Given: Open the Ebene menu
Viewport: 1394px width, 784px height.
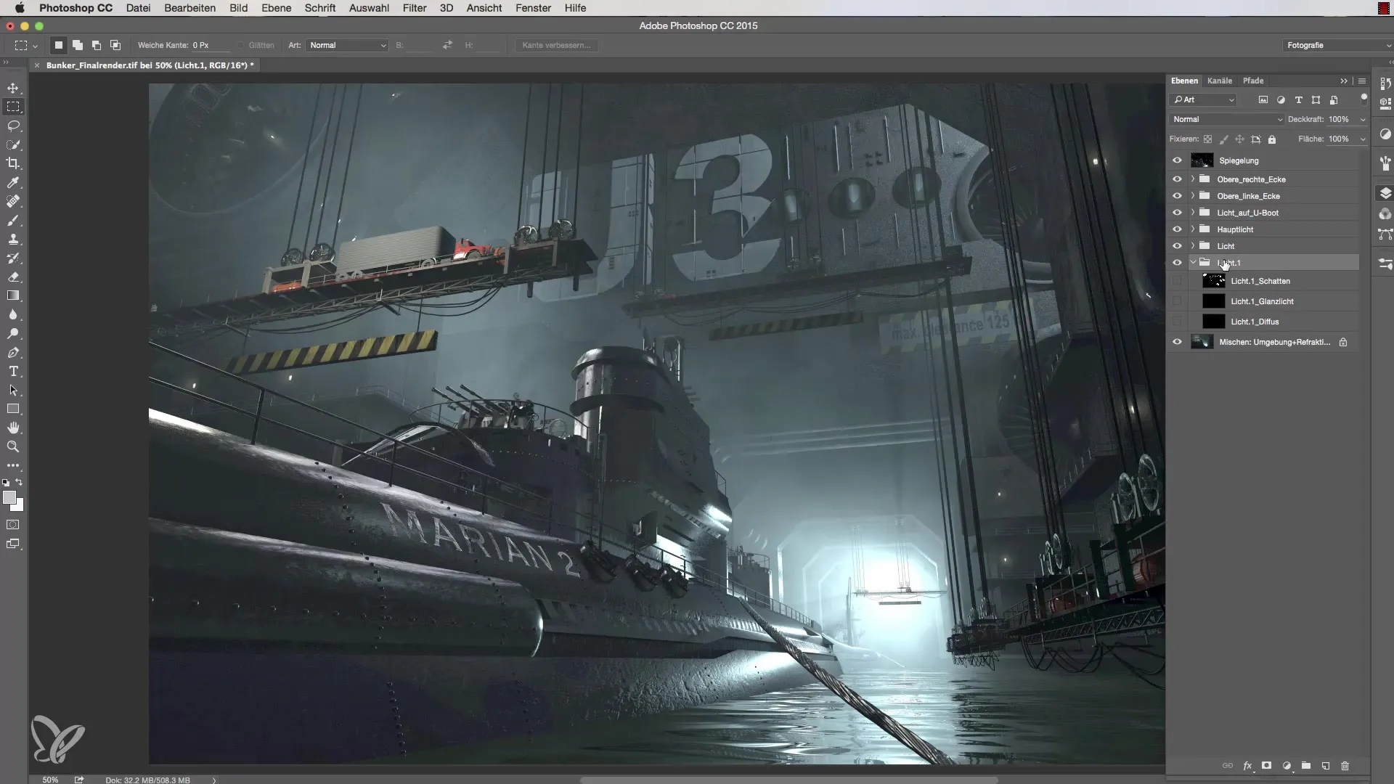Looking at the screenshot, I should coord(276,8).
